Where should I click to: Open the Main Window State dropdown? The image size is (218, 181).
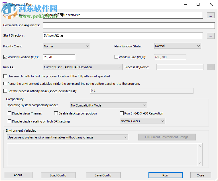[178, 46]
